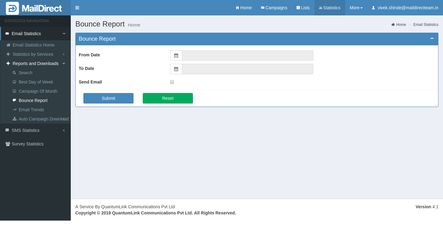
Task: Open the To Date calendar icon
Action: pos(176,69)
